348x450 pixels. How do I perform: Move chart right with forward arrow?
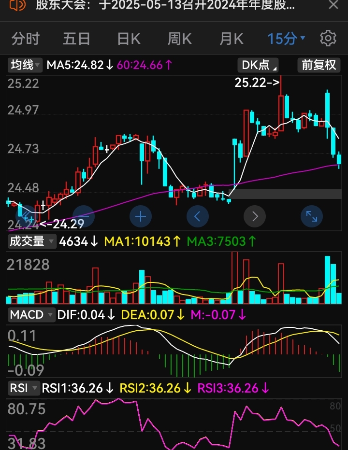click(255, 216)
